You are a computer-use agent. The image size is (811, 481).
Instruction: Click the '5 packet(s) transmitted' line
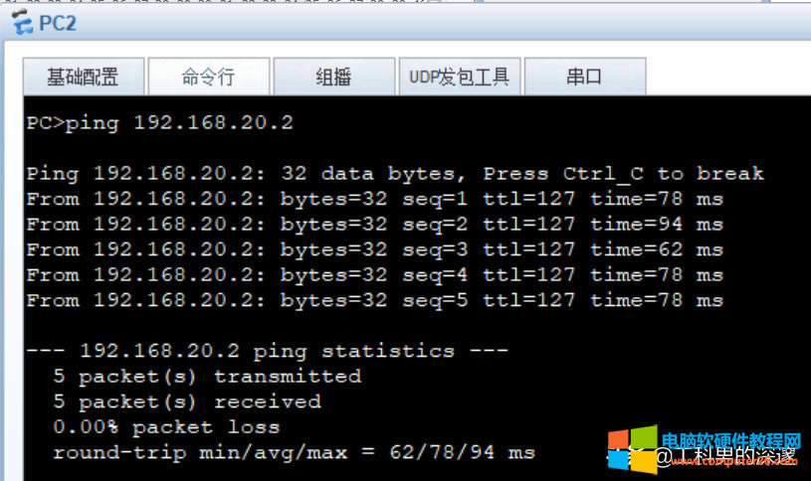207,377
